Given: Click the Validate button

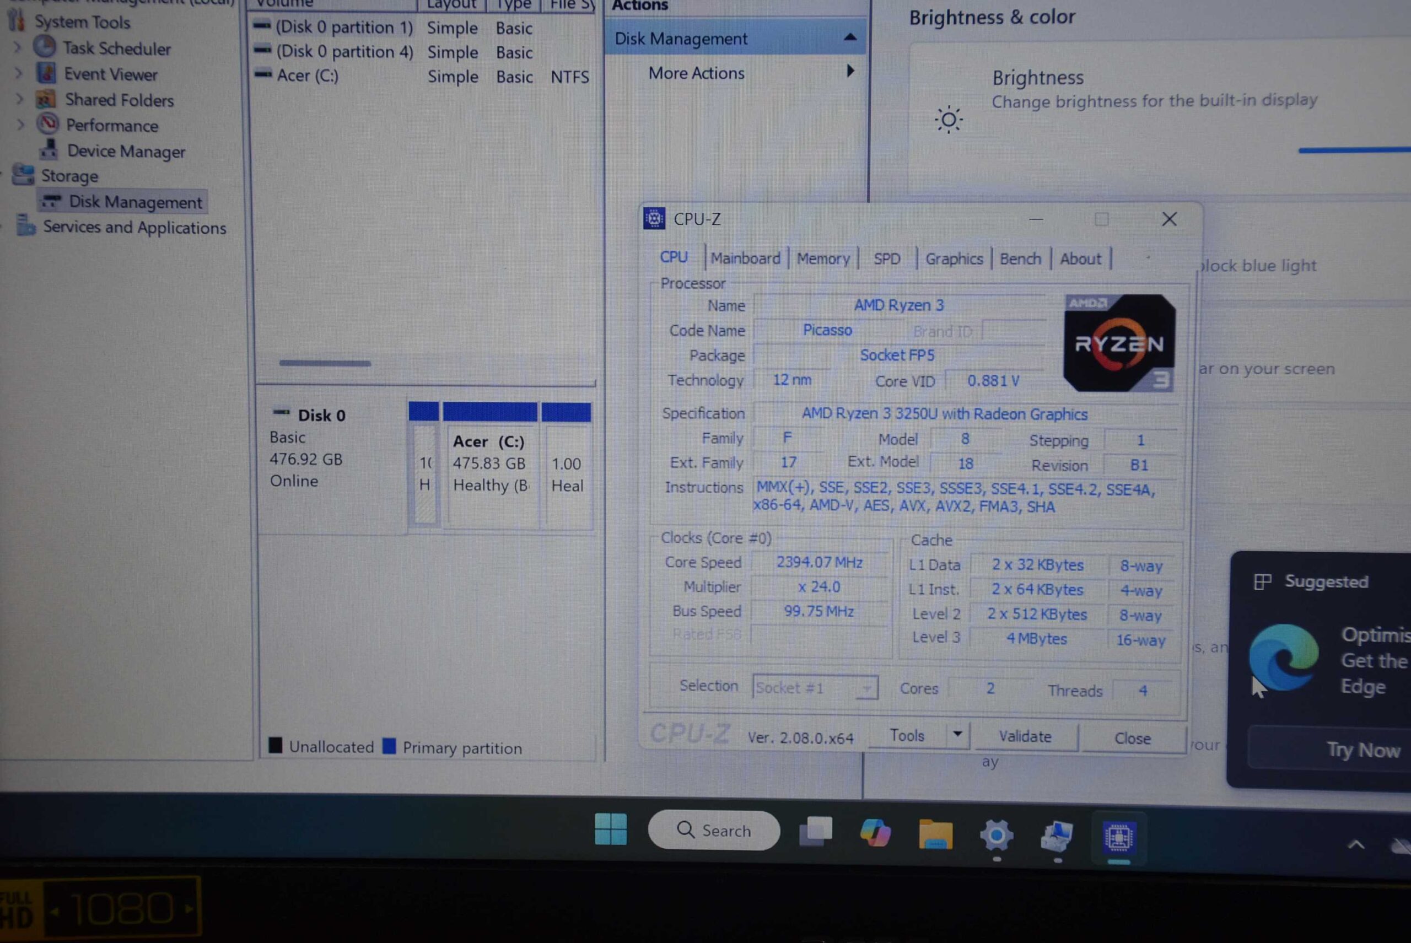Looking at the screenshot, I should click(1025, 737).
